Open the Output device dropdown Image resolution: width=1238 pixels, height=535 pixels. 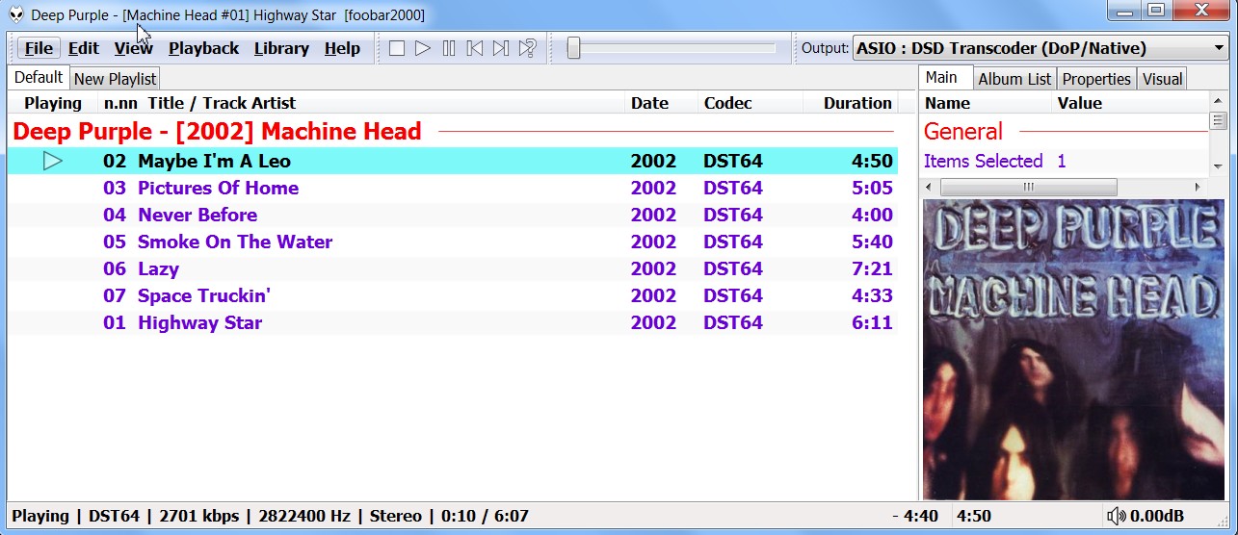pyautogui.click(x=1218, y=48)
